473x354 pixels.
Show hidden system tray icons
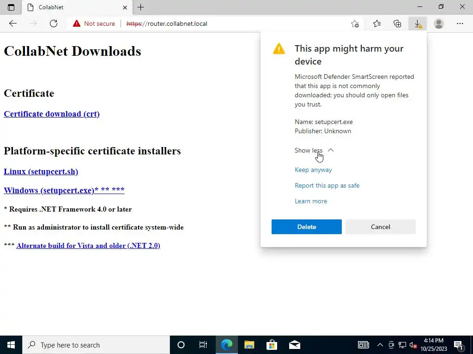[380, 345]
